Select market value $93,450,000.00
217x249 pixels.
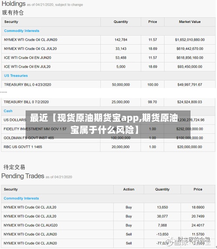pyautogui.click(x=190, y=67)
